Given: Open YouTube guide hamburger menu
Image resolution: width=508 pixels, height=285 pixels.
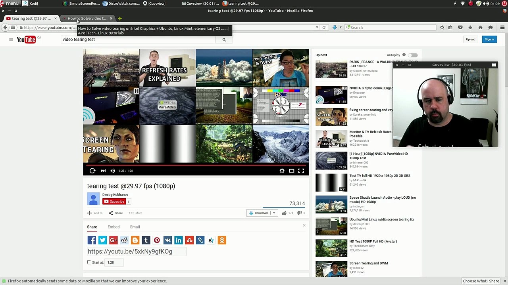Looking at the screenshot, I should pyautogui.click(x=11, y=40).
